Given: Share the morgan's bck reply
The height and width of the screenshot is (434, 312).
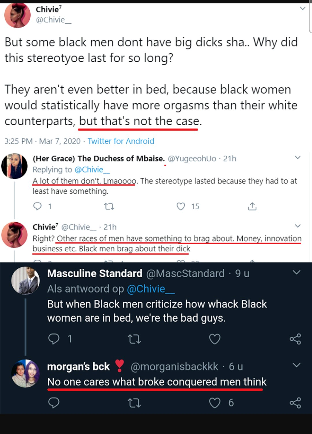Looking at the screenshot, I should (295, 403).
